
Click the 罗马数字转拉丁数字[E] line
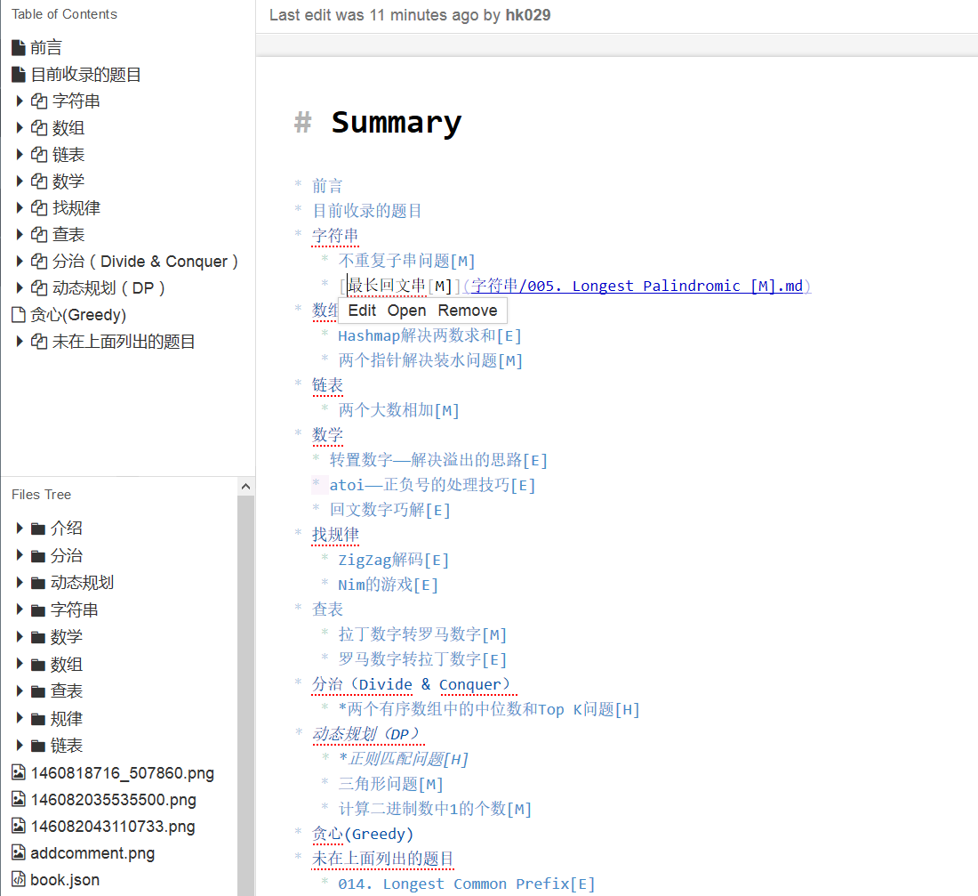pyautogui.click(x=422, y=660)
